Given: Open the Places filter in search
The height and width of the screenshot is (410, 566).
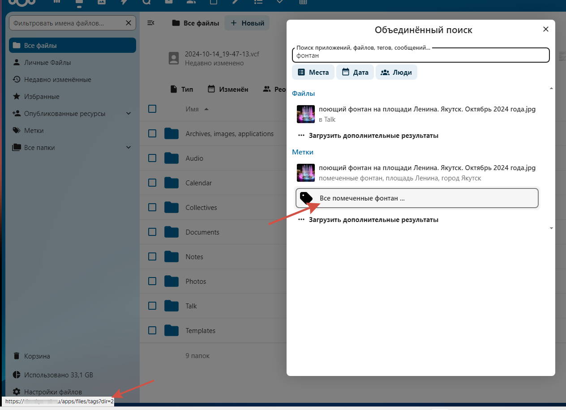Looking at the screenshot, I should (313, 73).
